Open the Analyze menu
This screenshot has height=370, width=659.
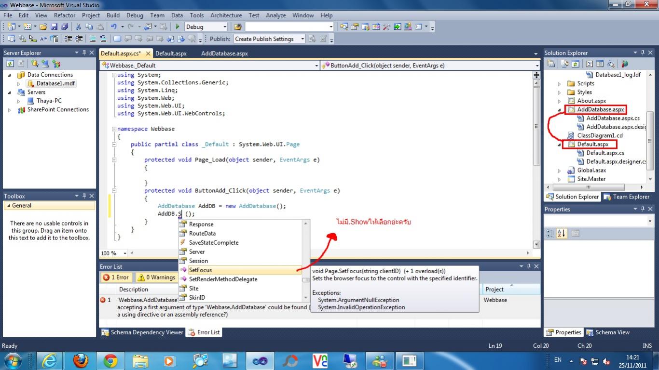coord(275,15)
